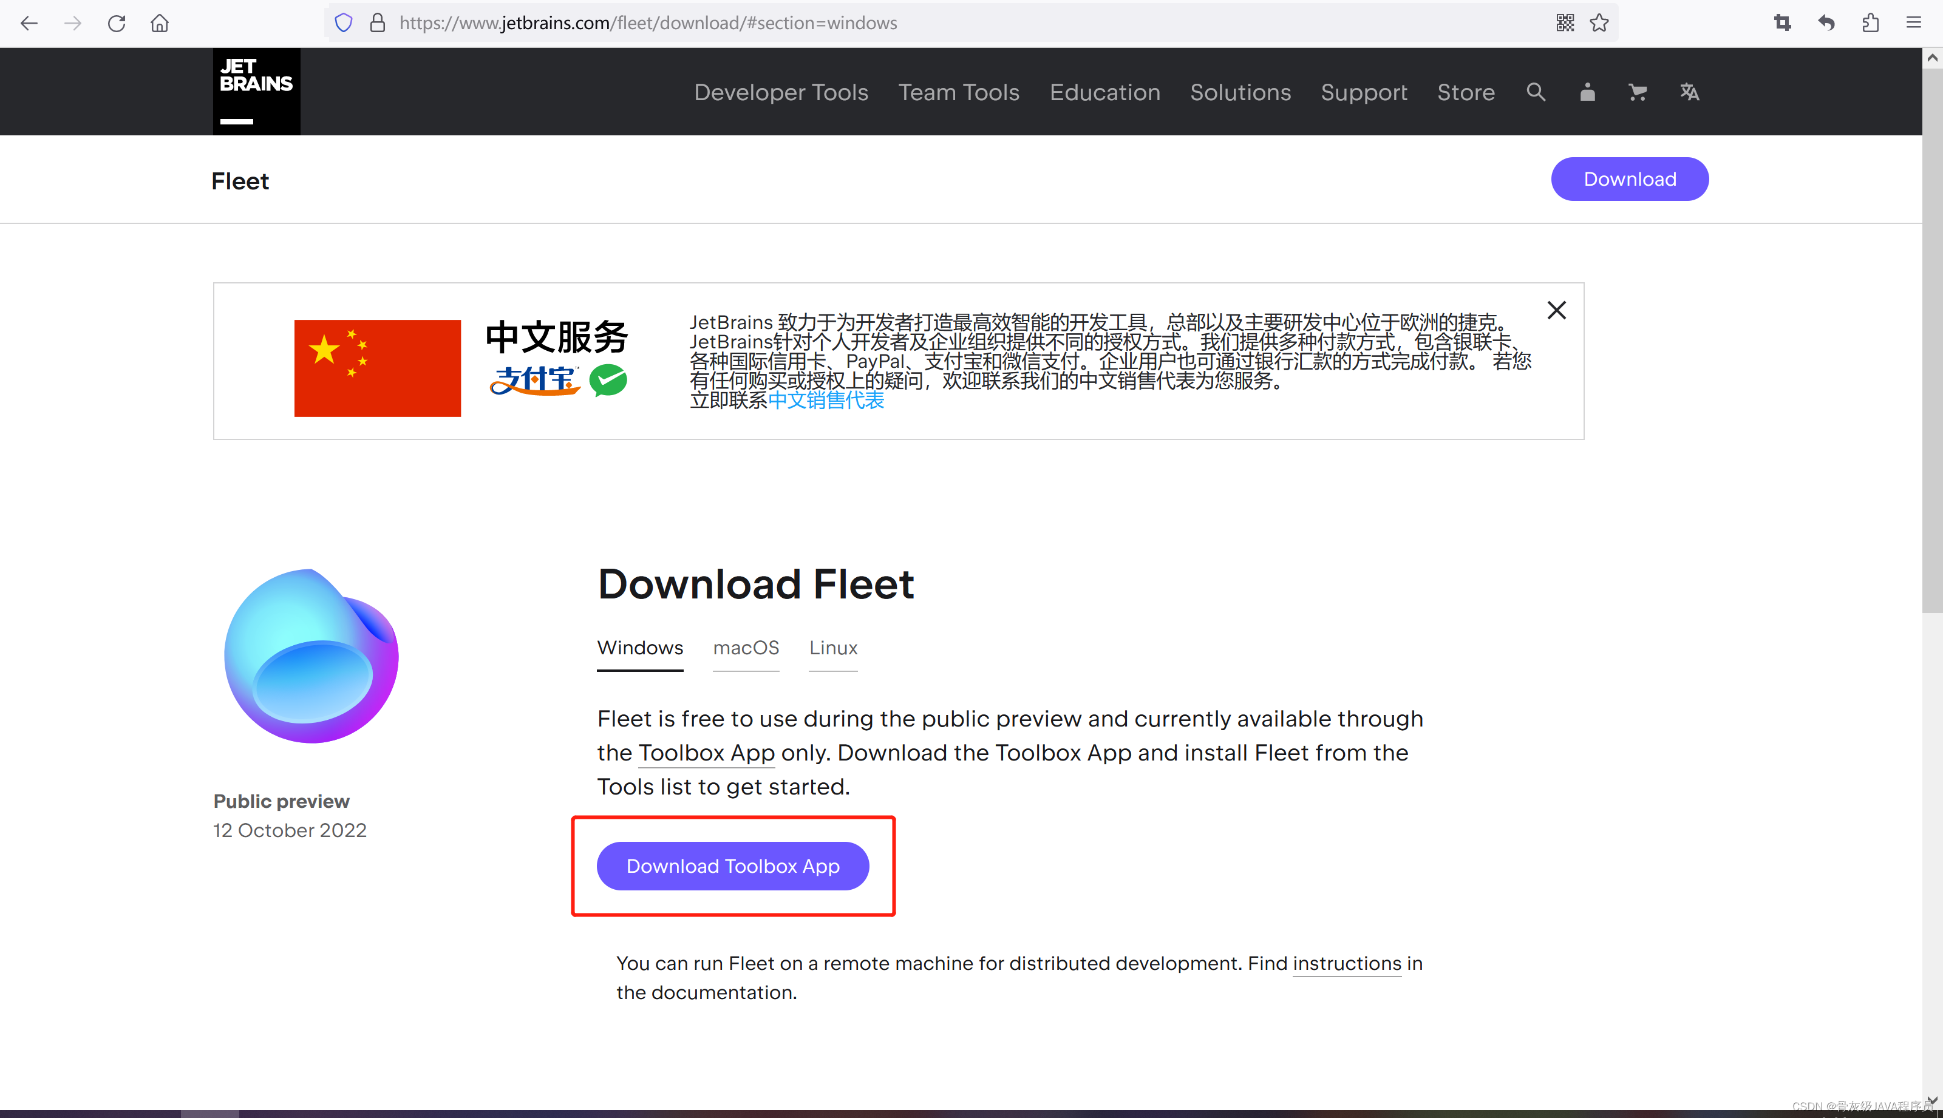Open the shopping cart icon
This screenshot has width=1943, height=1118.
1638,92
